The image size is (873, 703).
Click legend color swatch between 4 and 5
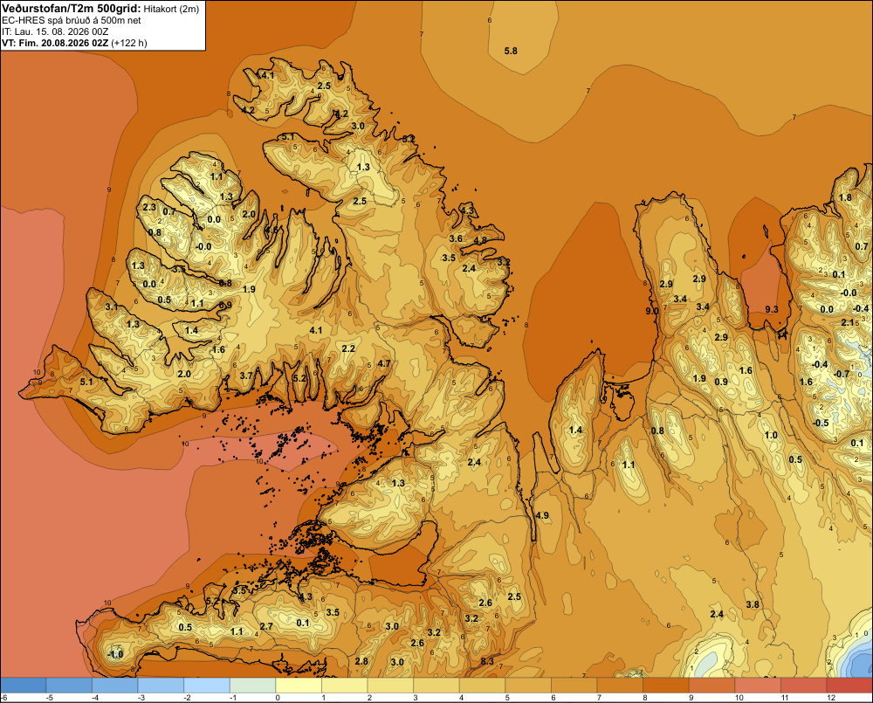tap(482, 685)
